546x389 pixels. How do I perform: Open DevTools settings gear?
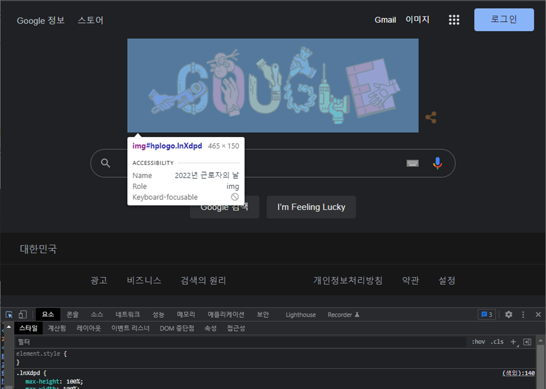(508, 314)
